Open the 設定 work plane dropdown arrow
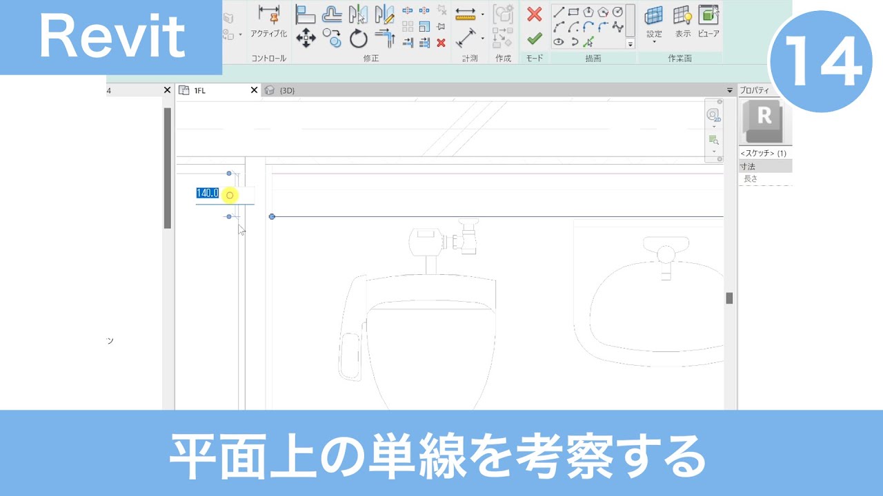This screenshot has width=883, height=496. [655, 42]
